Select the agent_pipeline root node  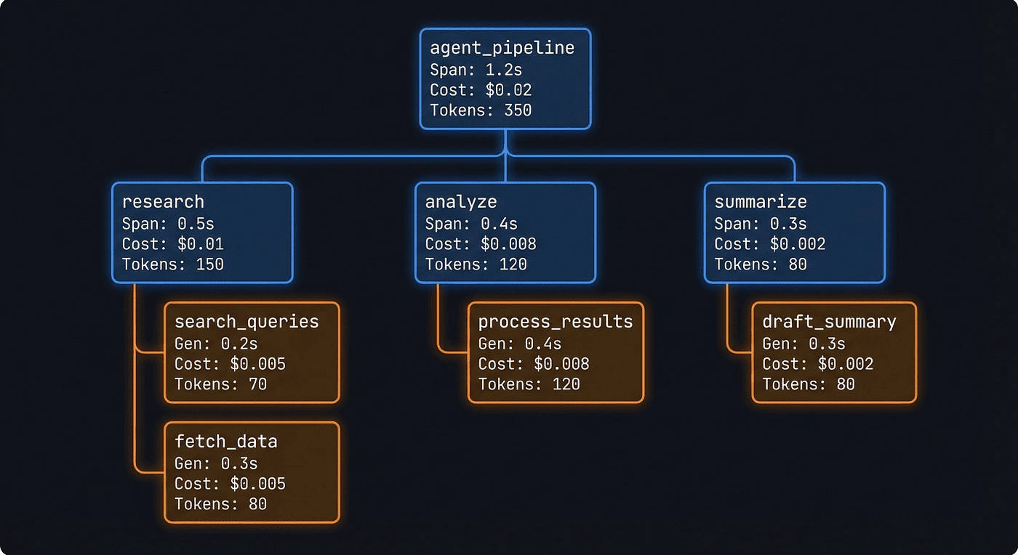(506, 79)
